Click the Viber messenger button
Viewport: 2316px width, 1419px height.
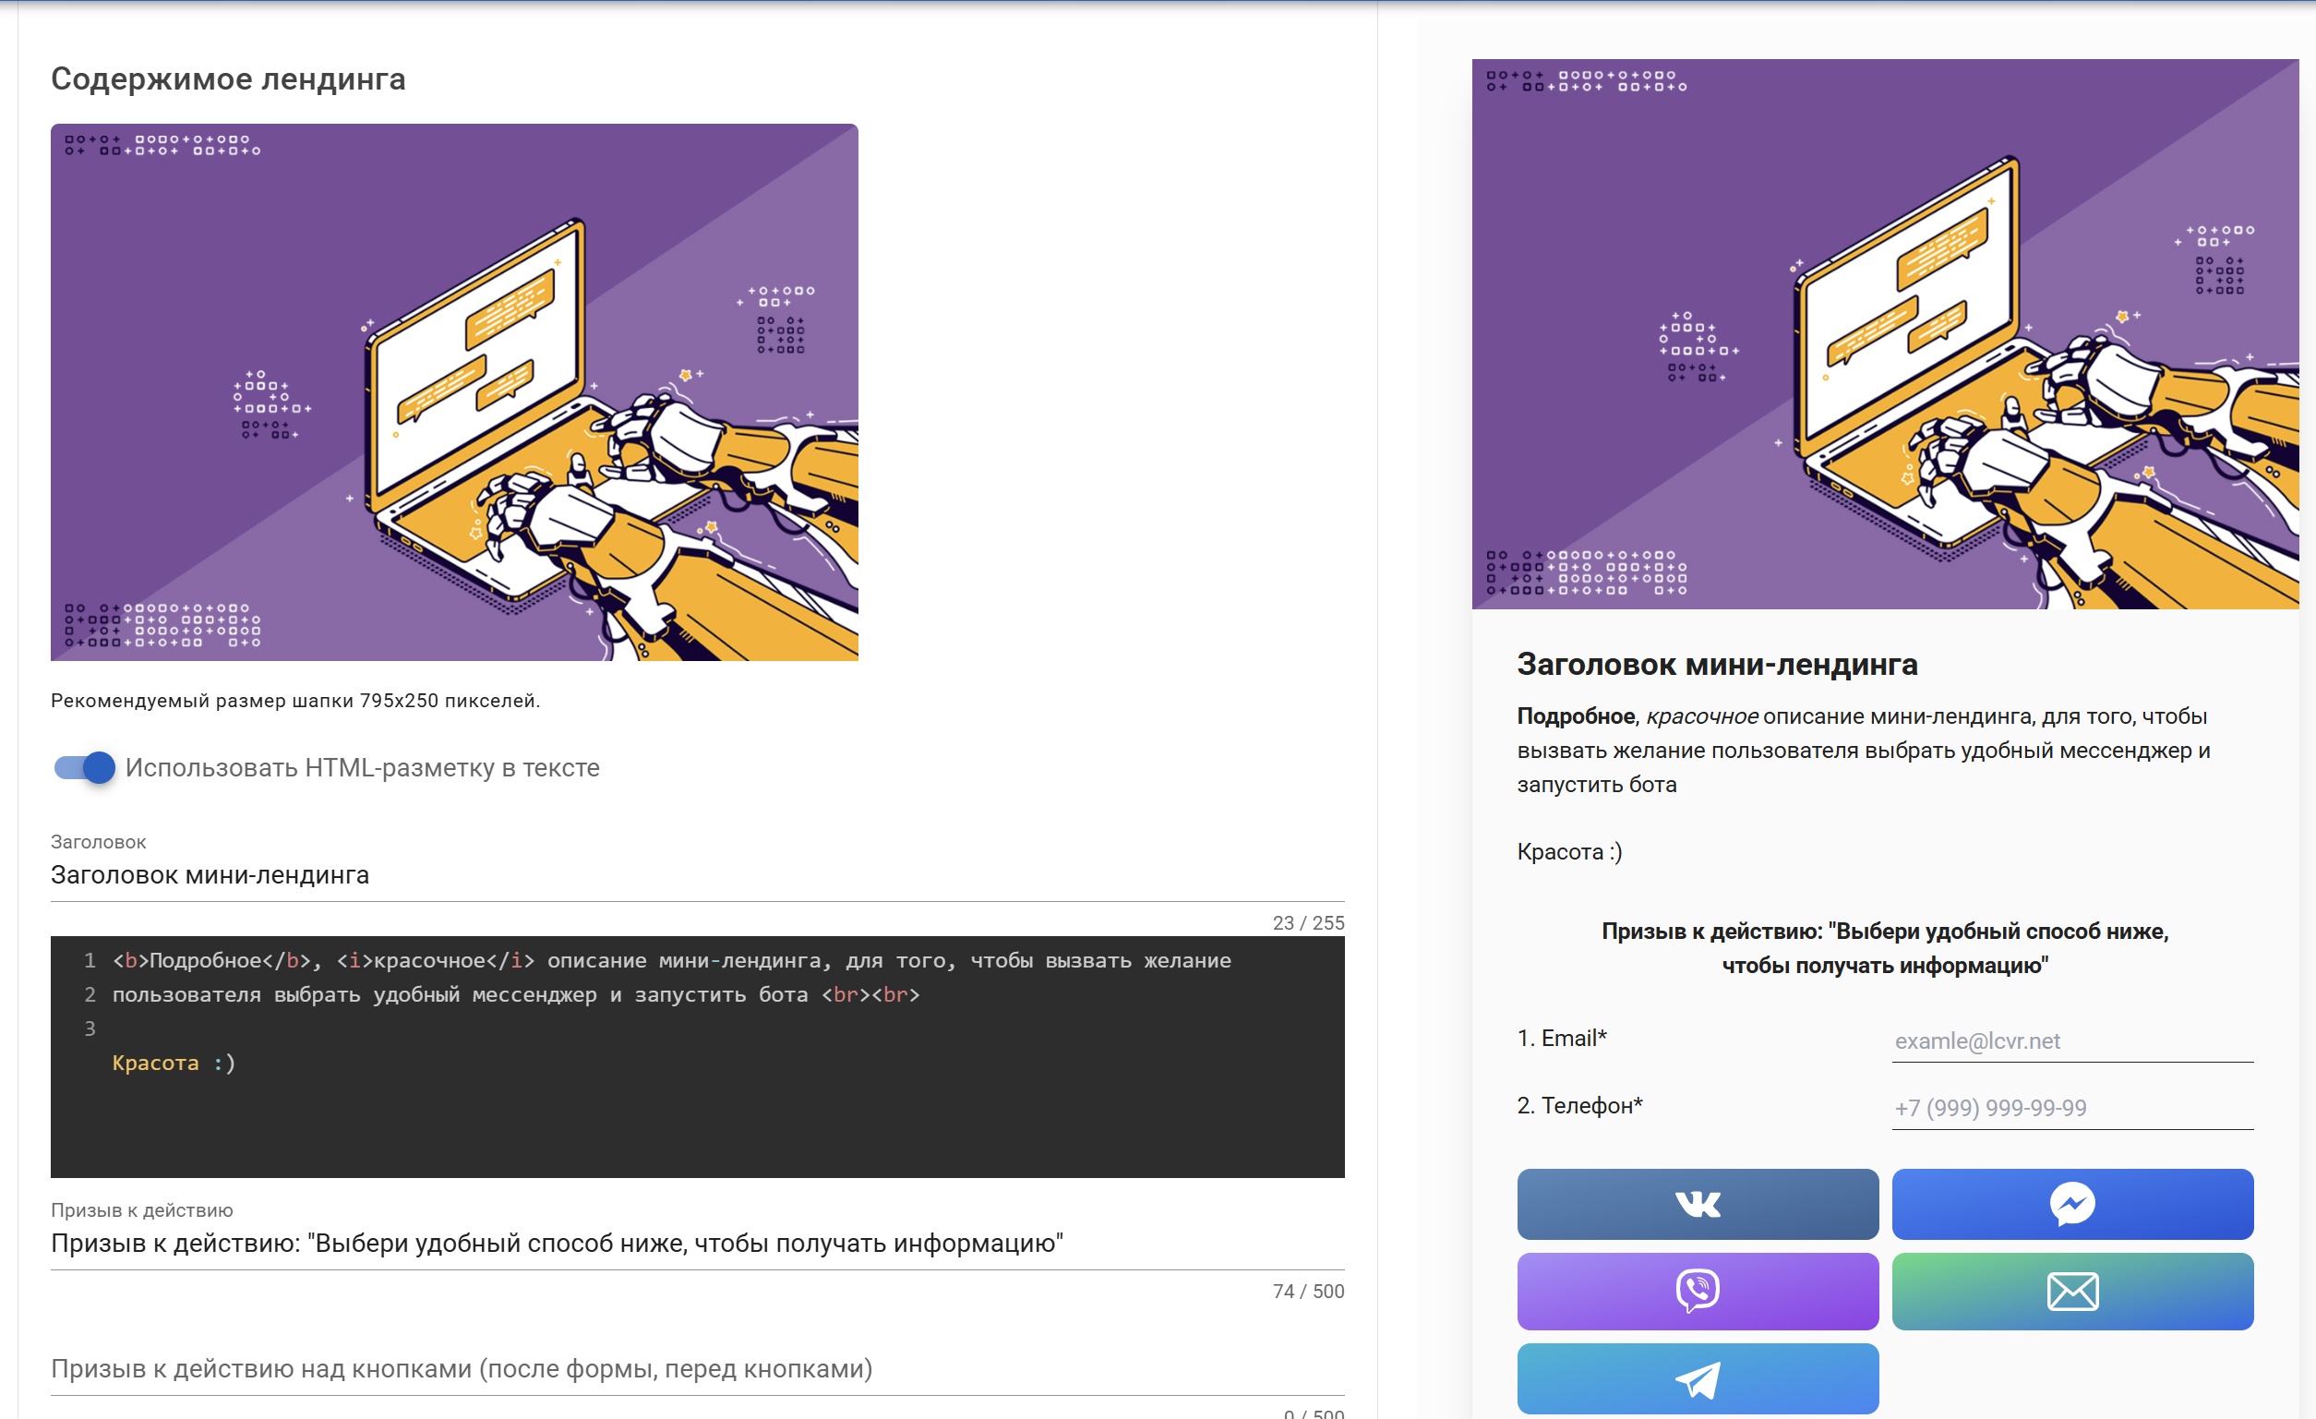pyautogui.click(x=1697, y=1290)
